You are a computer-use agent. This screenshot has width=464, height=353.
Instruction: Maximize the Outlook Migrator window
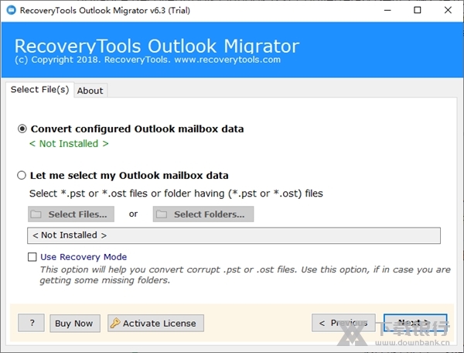click(418, 10)
